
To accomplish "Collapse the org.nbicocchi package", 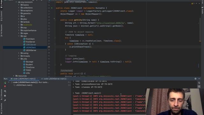I will (16, 2).
